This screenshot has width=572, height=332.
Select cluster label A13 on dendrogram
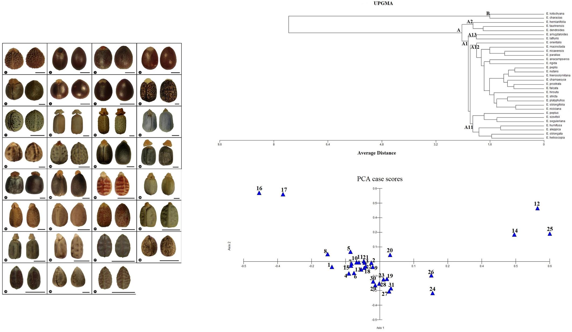pyautogui.click(x=472, y=35)
